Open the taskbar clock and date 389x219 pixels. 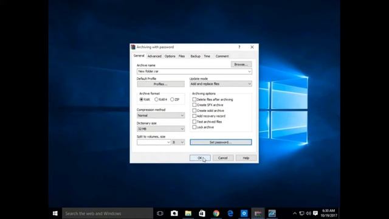click(x=329, y=214)
